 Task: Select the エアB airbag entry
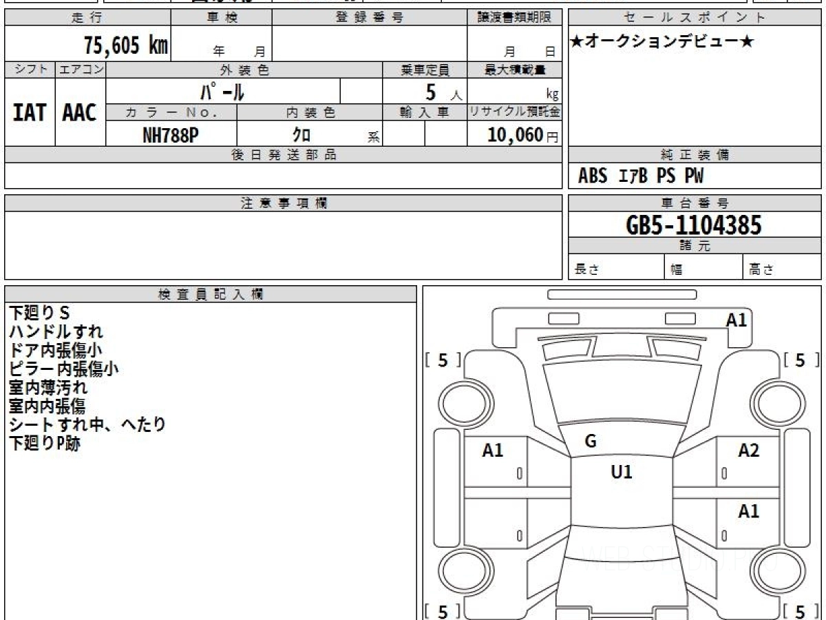click(x=633, y=176)
